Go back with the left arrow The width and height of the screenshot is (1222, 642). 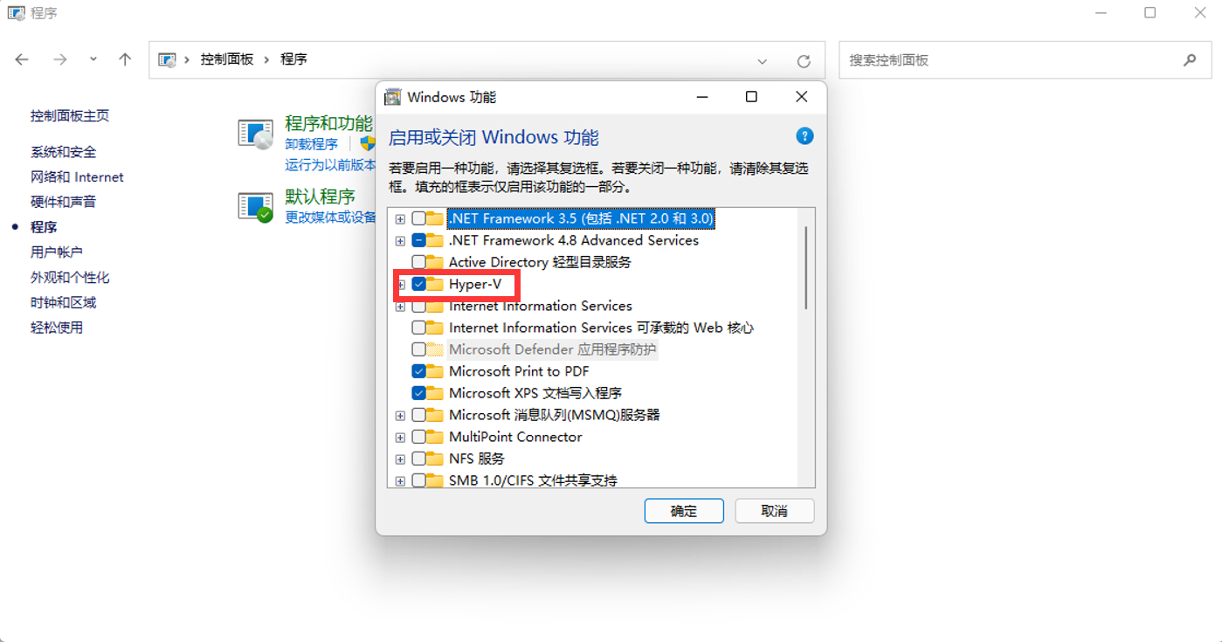[x=22, y=59]
